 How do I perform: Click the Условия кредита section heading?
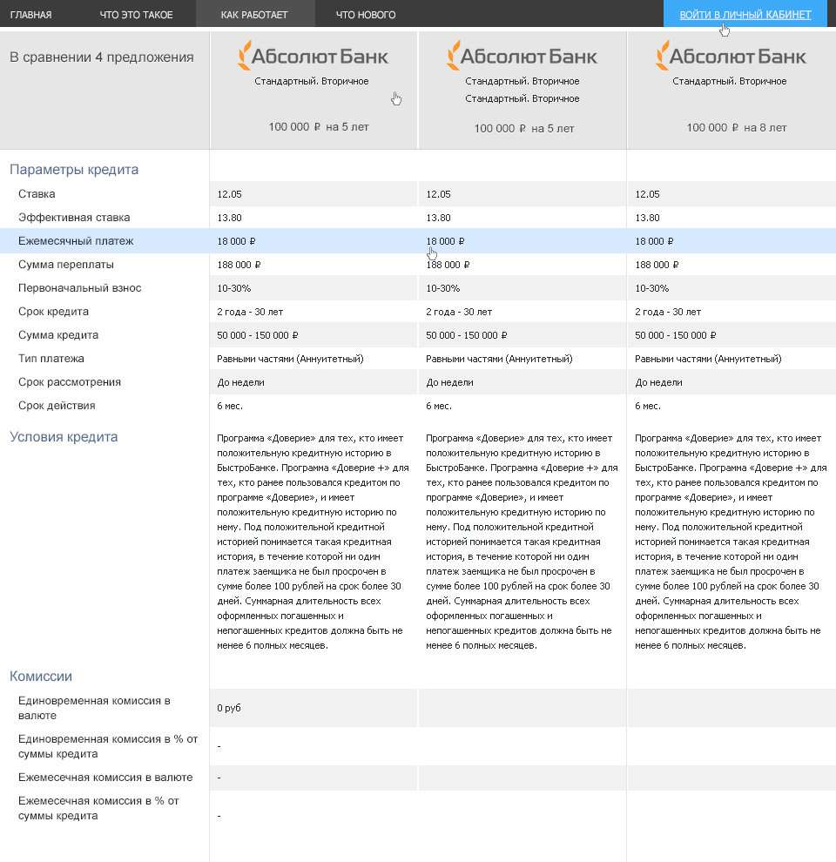(64, 437)
